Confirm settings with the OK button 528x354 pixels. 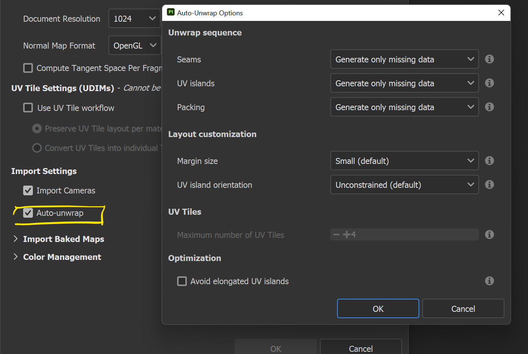point(378,308)
